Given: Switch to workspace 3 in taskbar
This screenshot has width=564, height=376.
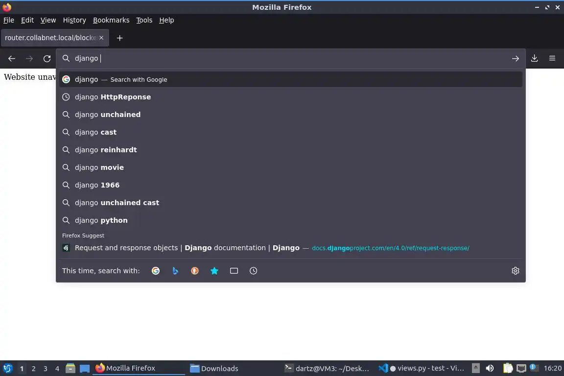Looking at the screenshot, I should point(46,369).
